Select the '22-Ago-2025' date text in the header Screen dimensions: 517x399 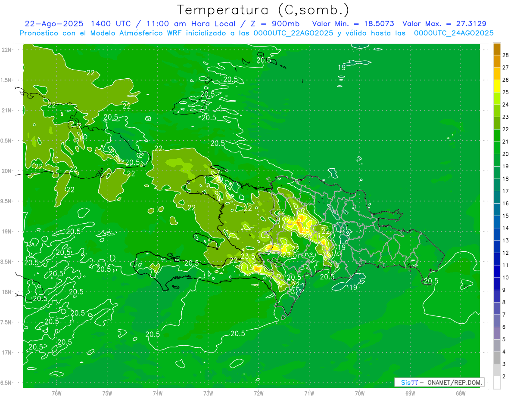pyautogui.click(x=54, y=24)
